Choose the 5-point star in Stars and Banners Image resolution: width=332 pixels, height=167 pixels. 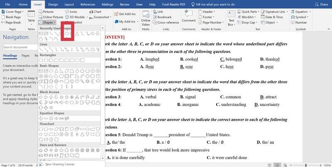[56, 150]
